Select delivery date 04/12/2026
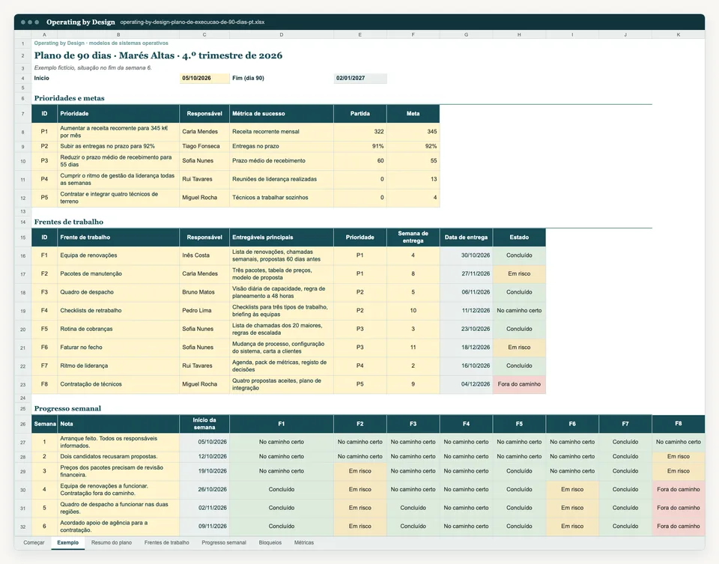Viewport: 719px width, 564px height. click(466, 384)
